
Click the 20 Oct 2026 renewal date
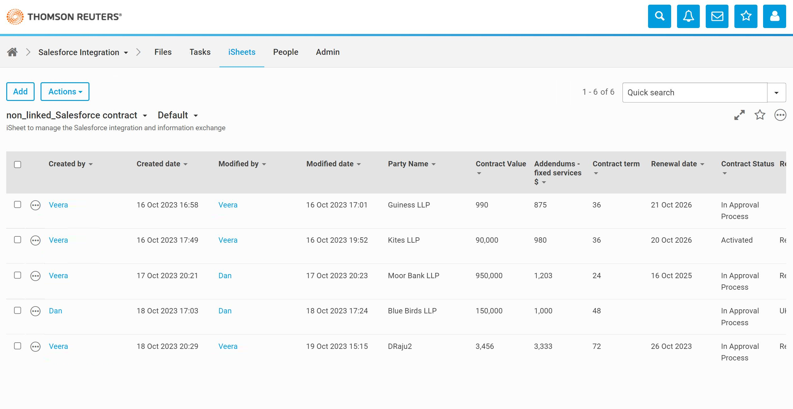point(671,240)
